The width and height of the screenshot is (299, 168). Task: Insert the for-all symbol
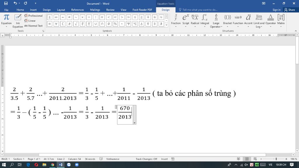pyautogui.click(x=56, y=24)
